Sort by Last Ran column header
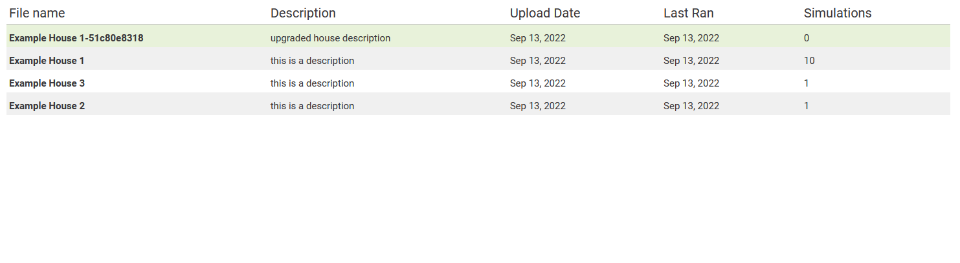This screenshot has height=263, width=960. click(x=689, y=13)
